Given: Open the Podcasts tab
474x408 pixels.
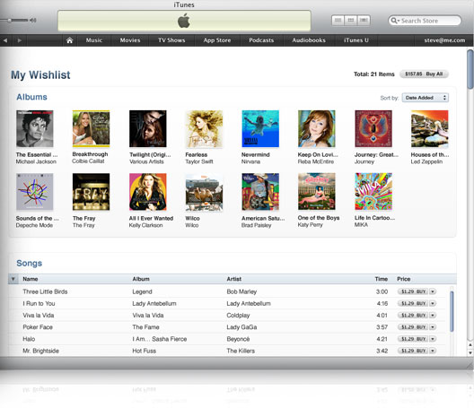Looking at the screenshot, I should [261, 40].
